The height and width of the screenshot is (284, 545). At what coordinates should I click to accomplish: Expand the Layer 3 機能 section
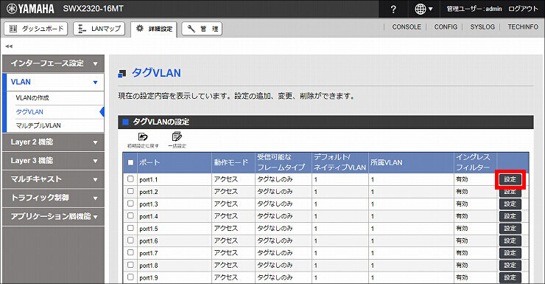53,161
